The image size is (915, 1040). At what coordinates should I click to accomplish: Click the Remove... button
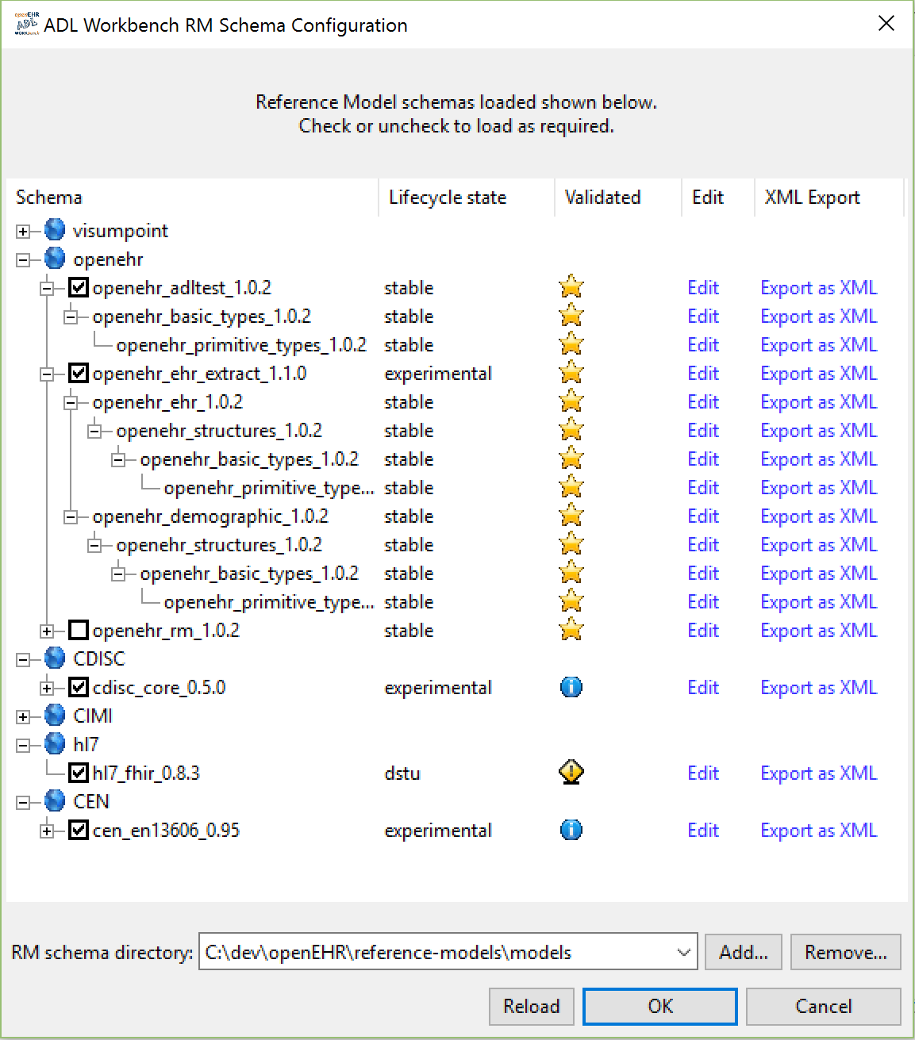[846, 952]
